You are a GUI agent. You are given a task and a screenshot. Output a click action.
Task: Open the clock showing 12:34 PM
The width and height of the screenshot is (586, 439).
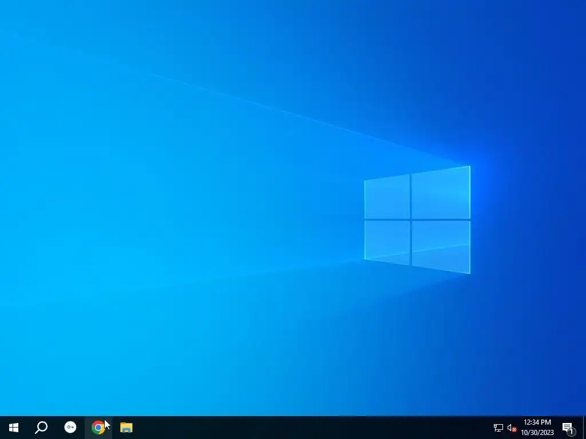coord(537,428)
